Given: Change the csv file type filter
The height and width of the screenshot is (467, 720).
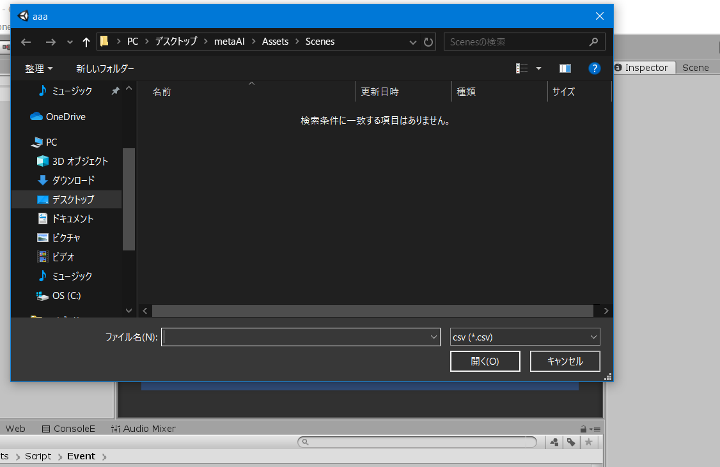Looking at the screenshot, I should coord(524,337).
